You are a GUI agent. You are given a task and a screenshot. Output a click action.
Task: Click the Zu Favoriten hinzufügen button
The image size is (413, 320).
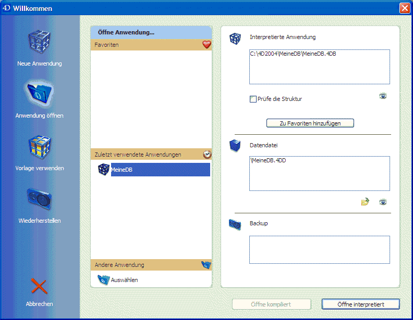310,123
